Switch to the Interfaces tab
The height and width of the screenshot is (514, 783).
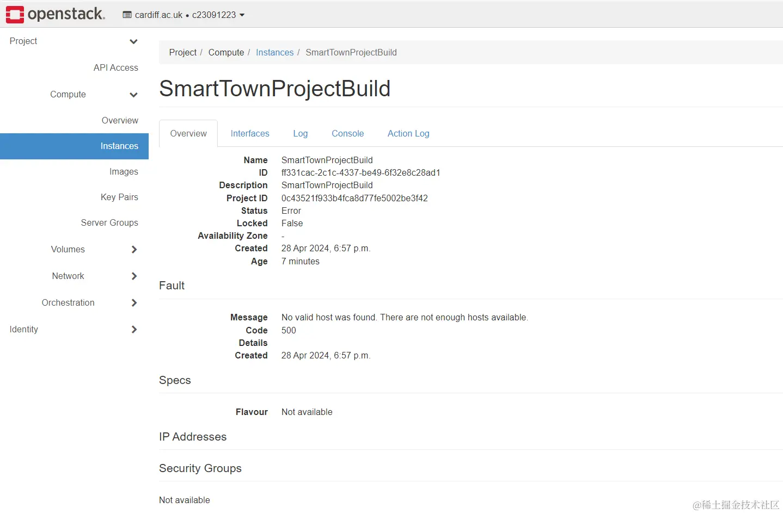(250, 133)
